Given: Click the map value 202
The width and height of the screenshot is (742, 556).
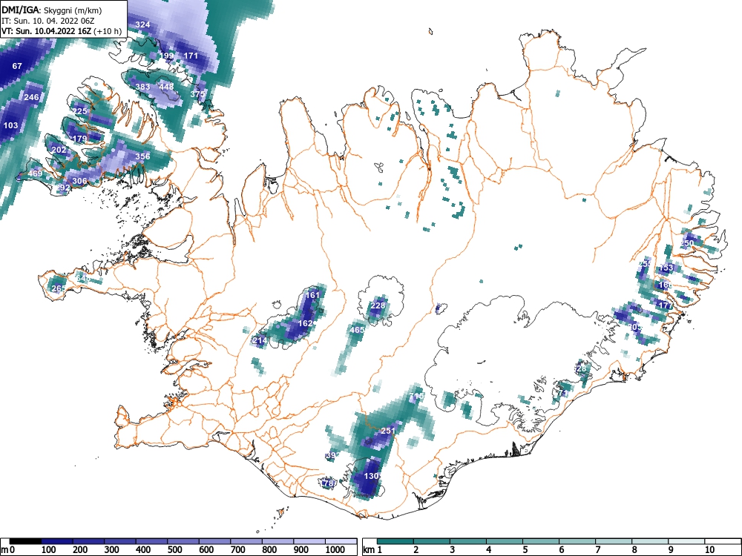Looking at the screenshot, I should point(59,150).
